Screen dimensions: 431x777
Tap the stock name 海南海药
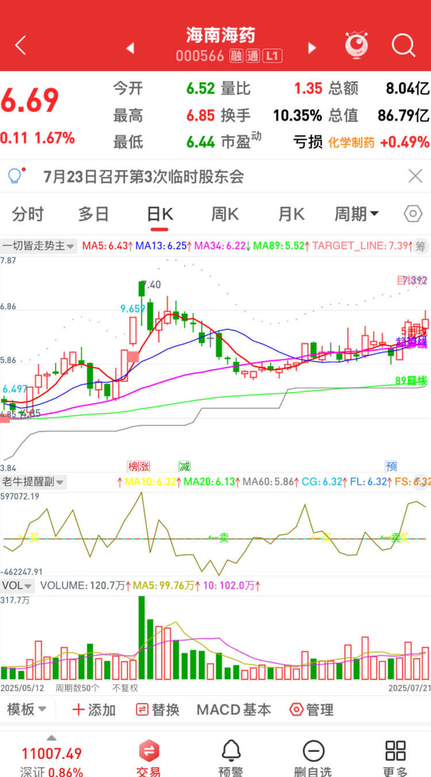(x=221, y=35)
